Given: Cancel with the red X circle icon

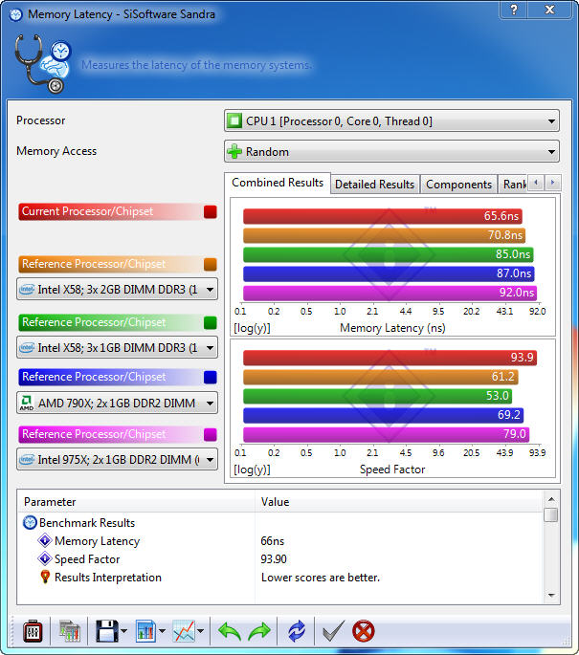Looking at the screenshot, I should 364,631.
